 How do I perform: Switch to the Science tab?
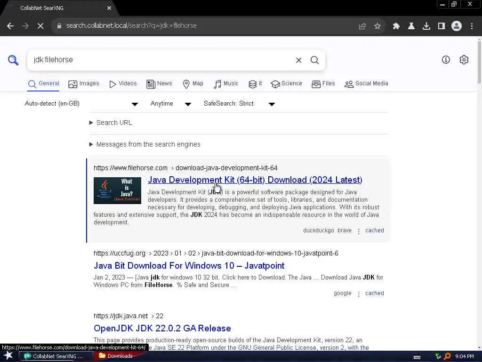coord(286,84)
